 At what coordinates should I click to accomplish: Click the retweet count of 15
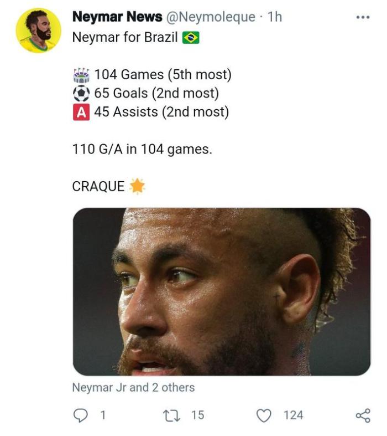pyautogui.click(x=197, y=415)
